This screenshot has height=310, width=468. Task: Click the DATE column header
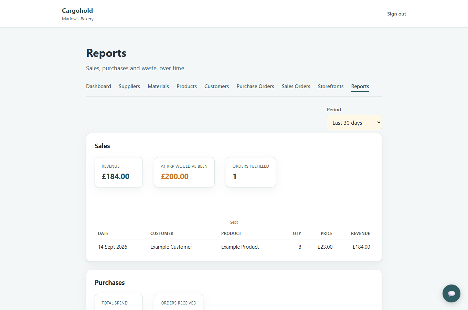(x=103, y=234)
